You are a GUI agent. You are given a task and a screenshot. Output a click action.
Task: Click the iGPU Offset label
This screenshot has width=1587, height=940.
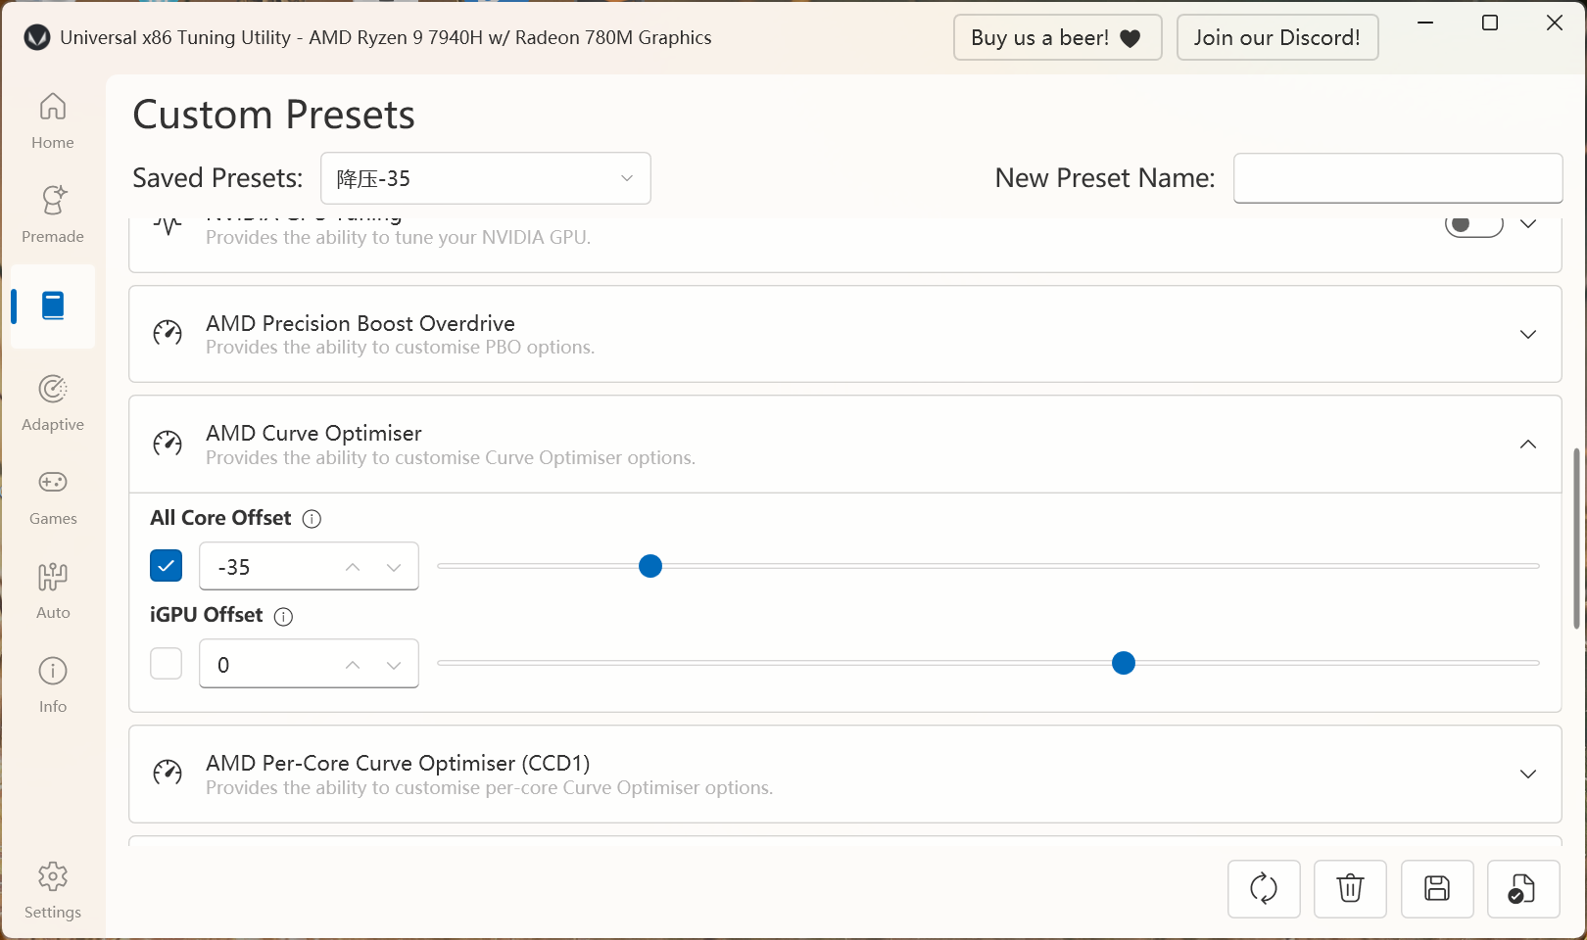click(207, 615)
